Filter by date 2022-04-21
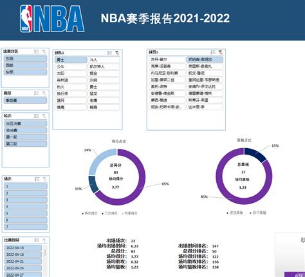Image resolution: width=305 pixels, height=277 pixels. [23, 262]
